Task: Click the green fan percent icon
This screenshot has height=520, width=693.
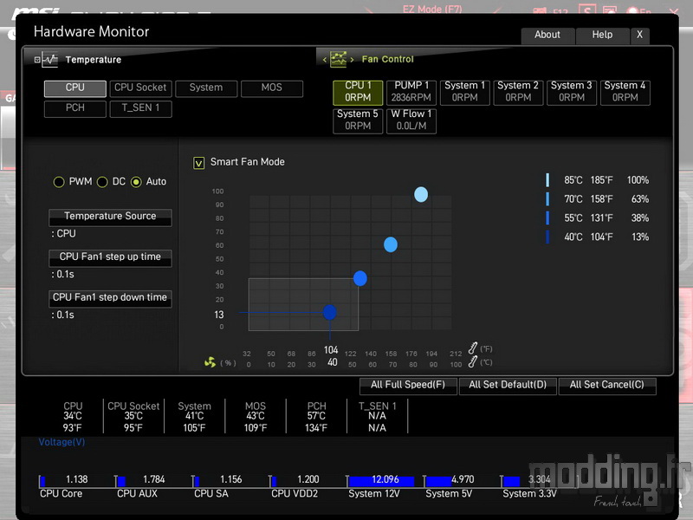Action: [210, 362]
